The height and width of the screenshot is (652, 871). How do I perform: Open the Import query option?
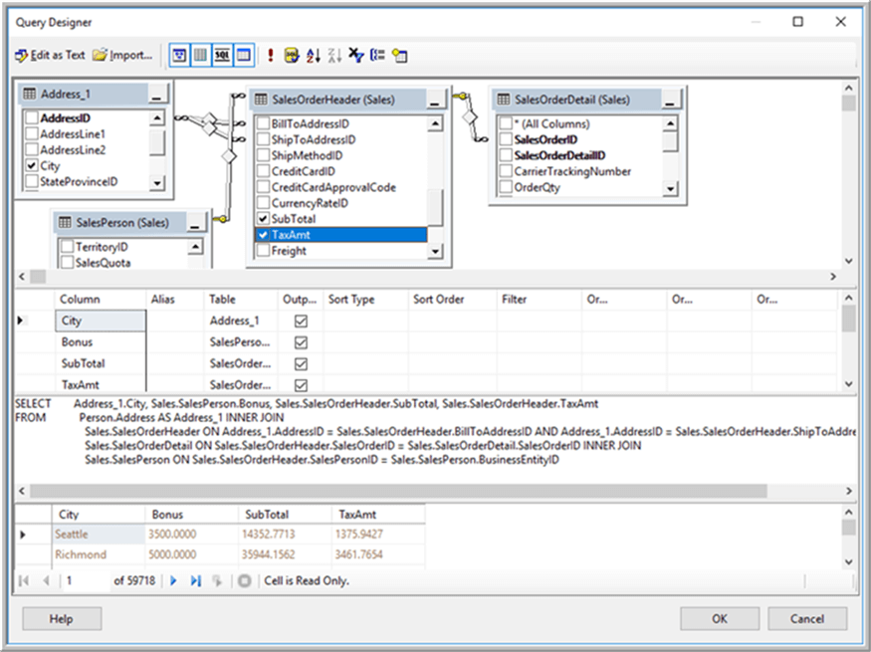pyautogui.click(x=122, y=55)
